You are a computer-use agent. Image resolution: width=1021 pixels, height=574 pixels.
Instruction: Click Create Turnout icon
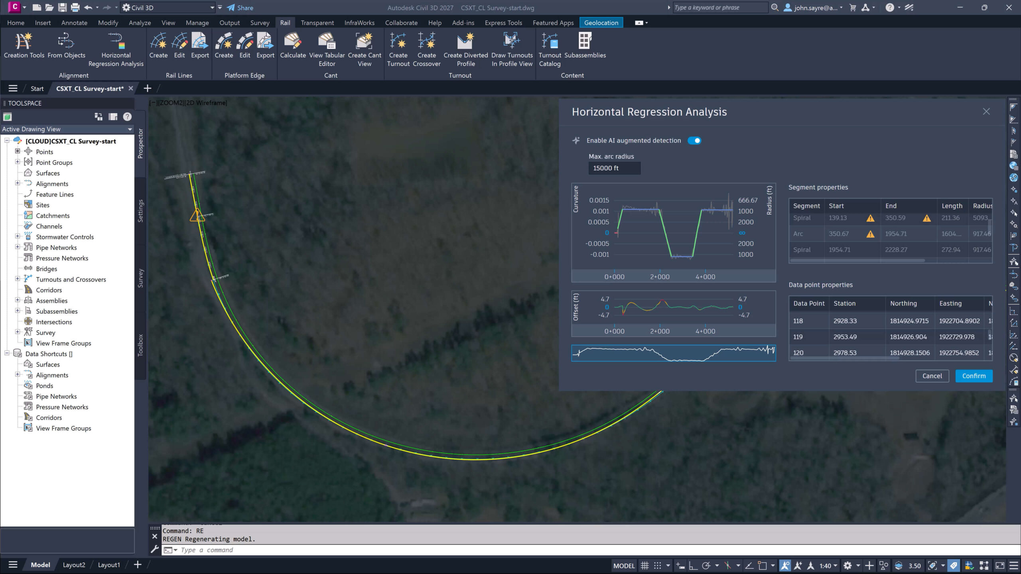pyautogui.click(x=398, y=50)
